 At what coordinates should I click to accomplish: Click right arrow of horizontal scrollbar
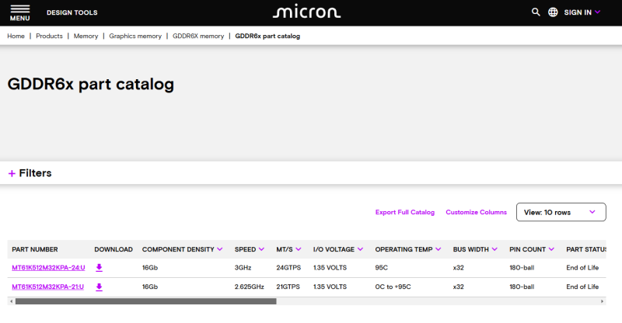[602, 301]
